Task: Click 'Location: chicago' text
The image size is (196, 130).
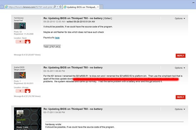Action: 21,87
